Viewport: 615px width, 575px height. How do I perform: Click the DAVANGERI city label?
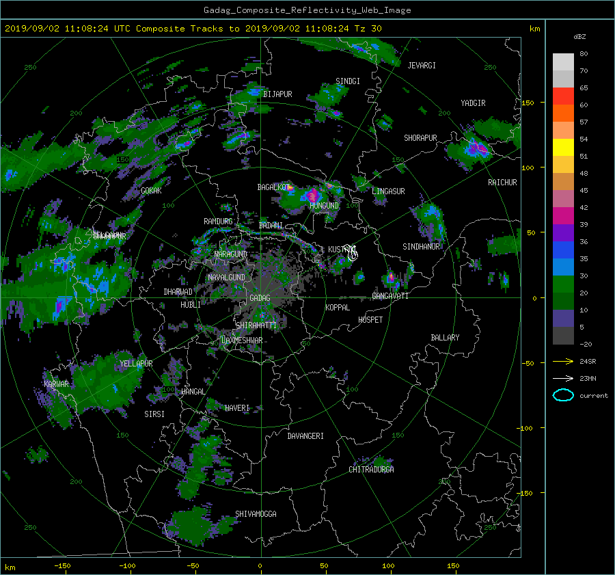[305, 436]
